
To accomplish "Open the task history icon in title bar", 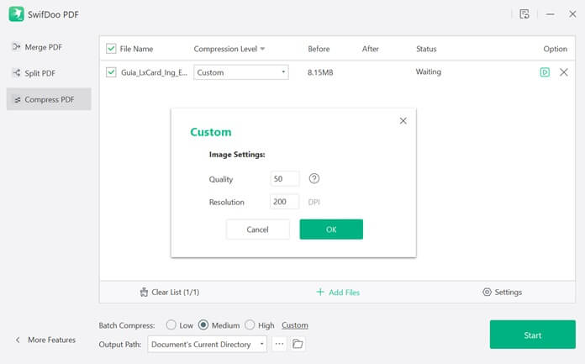I will pyautogui.click(x=524, y=14).
